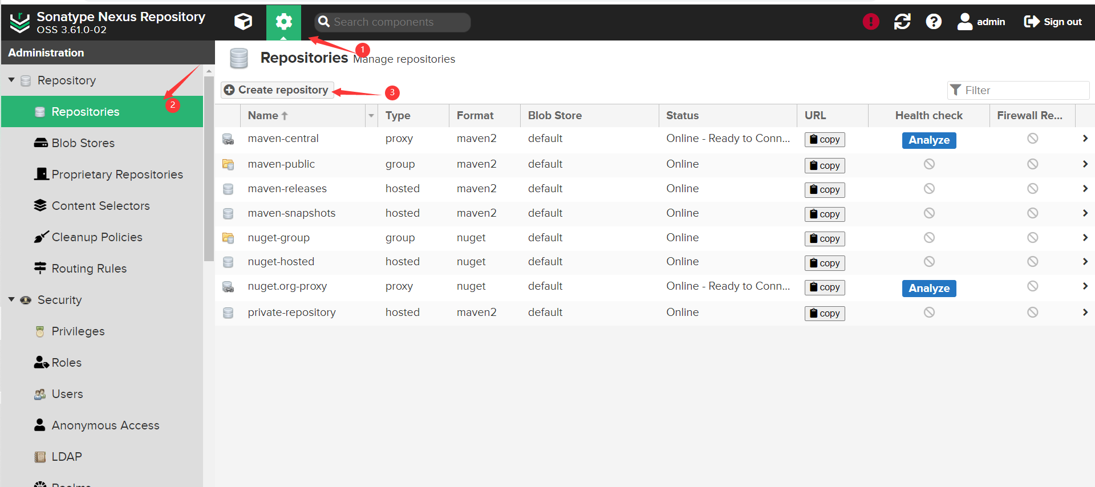
Task: Sort by Name column header
Action: [303, 116]
